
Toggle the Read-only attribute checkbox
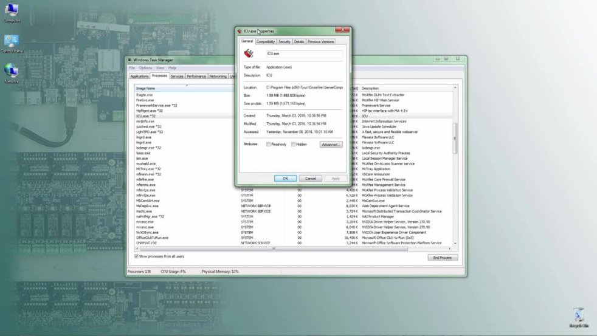(269, 144)
